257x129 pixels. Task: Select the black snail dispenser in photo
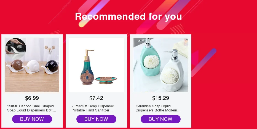[x=50, y=67]
